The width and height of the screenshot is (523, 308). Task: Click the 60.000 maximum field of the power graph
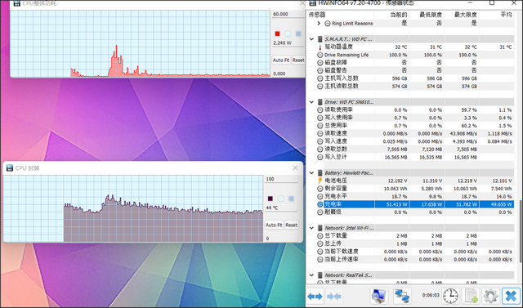click(288, 15)
